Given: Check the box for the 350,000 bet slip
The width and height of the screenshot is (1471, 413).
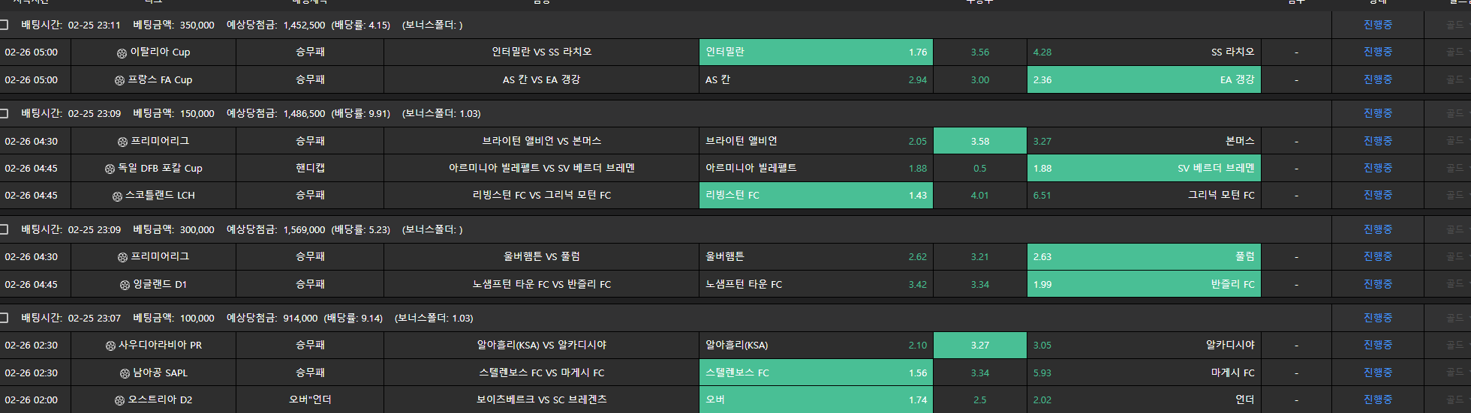Looking at the screenshot, I should coord(4,25).
